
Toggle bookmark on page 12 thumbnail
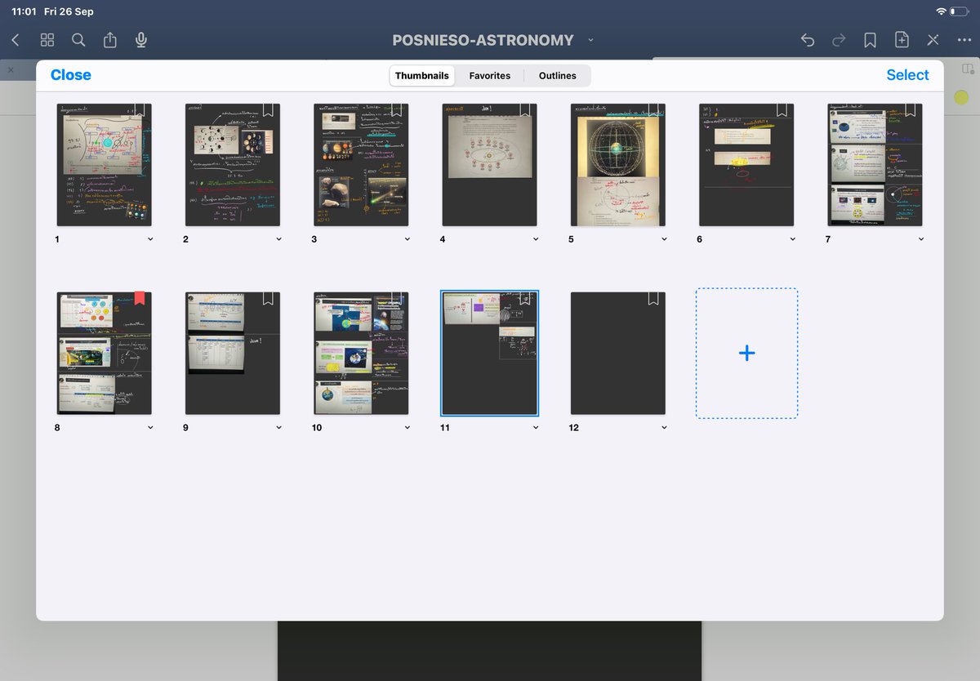[653, 299]
